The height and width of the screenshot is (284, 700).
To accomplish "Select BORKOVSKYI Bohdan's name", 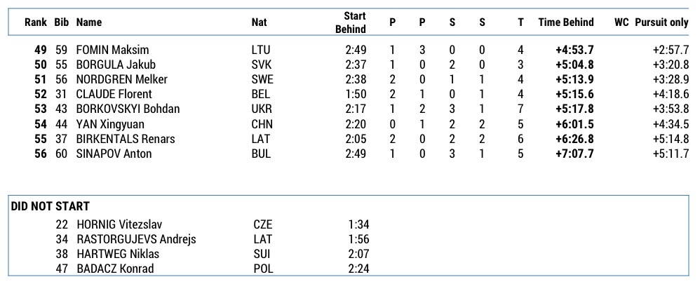I will [x=128, y=109].
